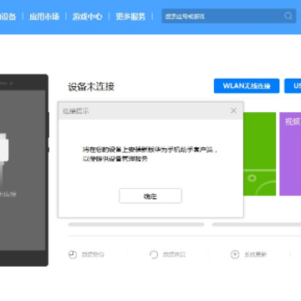This screenshot has height=301, width=301.
Task: Click the left gray storage bar
Action: [136, 224]
